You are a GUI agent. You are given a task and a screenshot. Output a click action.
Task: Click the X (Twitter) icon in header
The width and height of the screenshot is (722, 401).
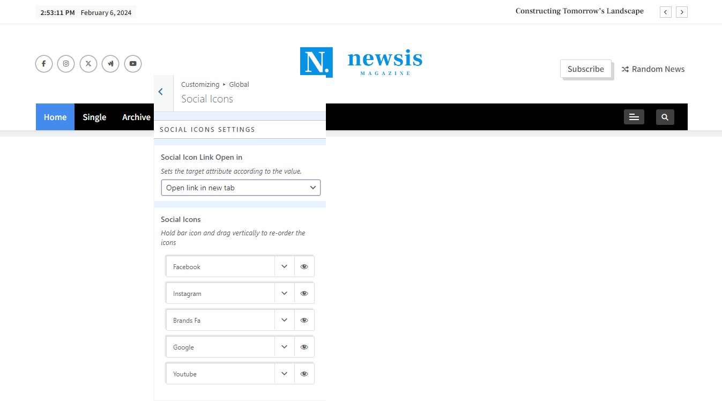coord(88,64)
